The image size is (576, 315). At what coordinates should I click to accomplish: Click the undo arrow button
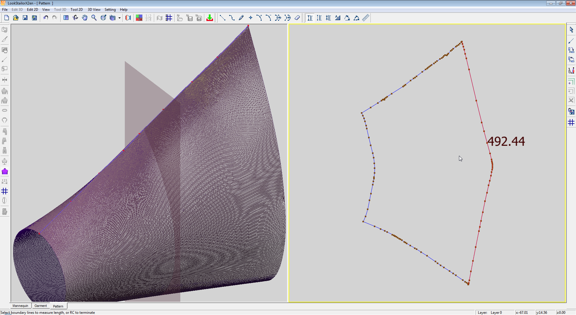point(46,18)
